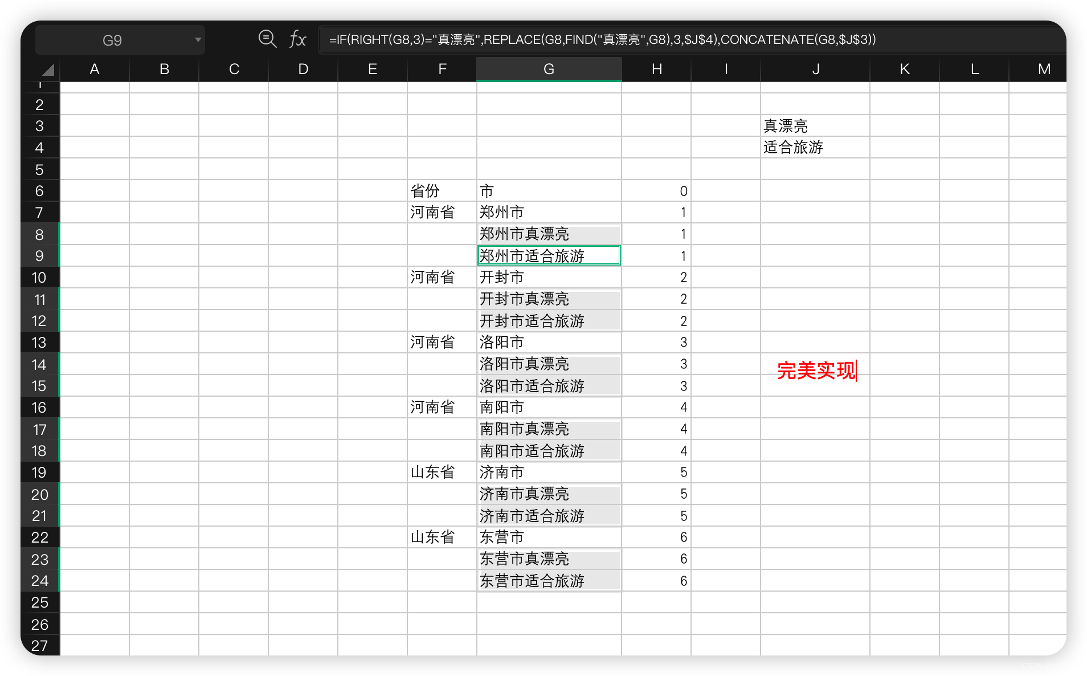This screenshot has width=1087, height=676.
Task: Click the 市 header cell in column G
Action: pyautogui.click(x=549, y=191)
